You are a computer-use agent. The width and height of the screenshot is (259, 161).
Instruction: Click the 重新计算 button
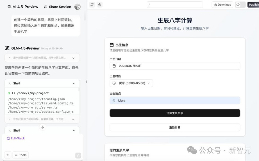coord(175,127)
